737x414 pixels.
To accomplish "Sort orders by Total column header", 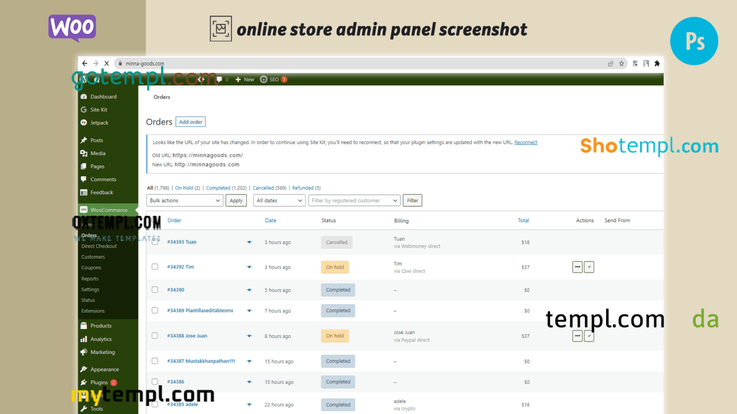I will coord(523,220).
